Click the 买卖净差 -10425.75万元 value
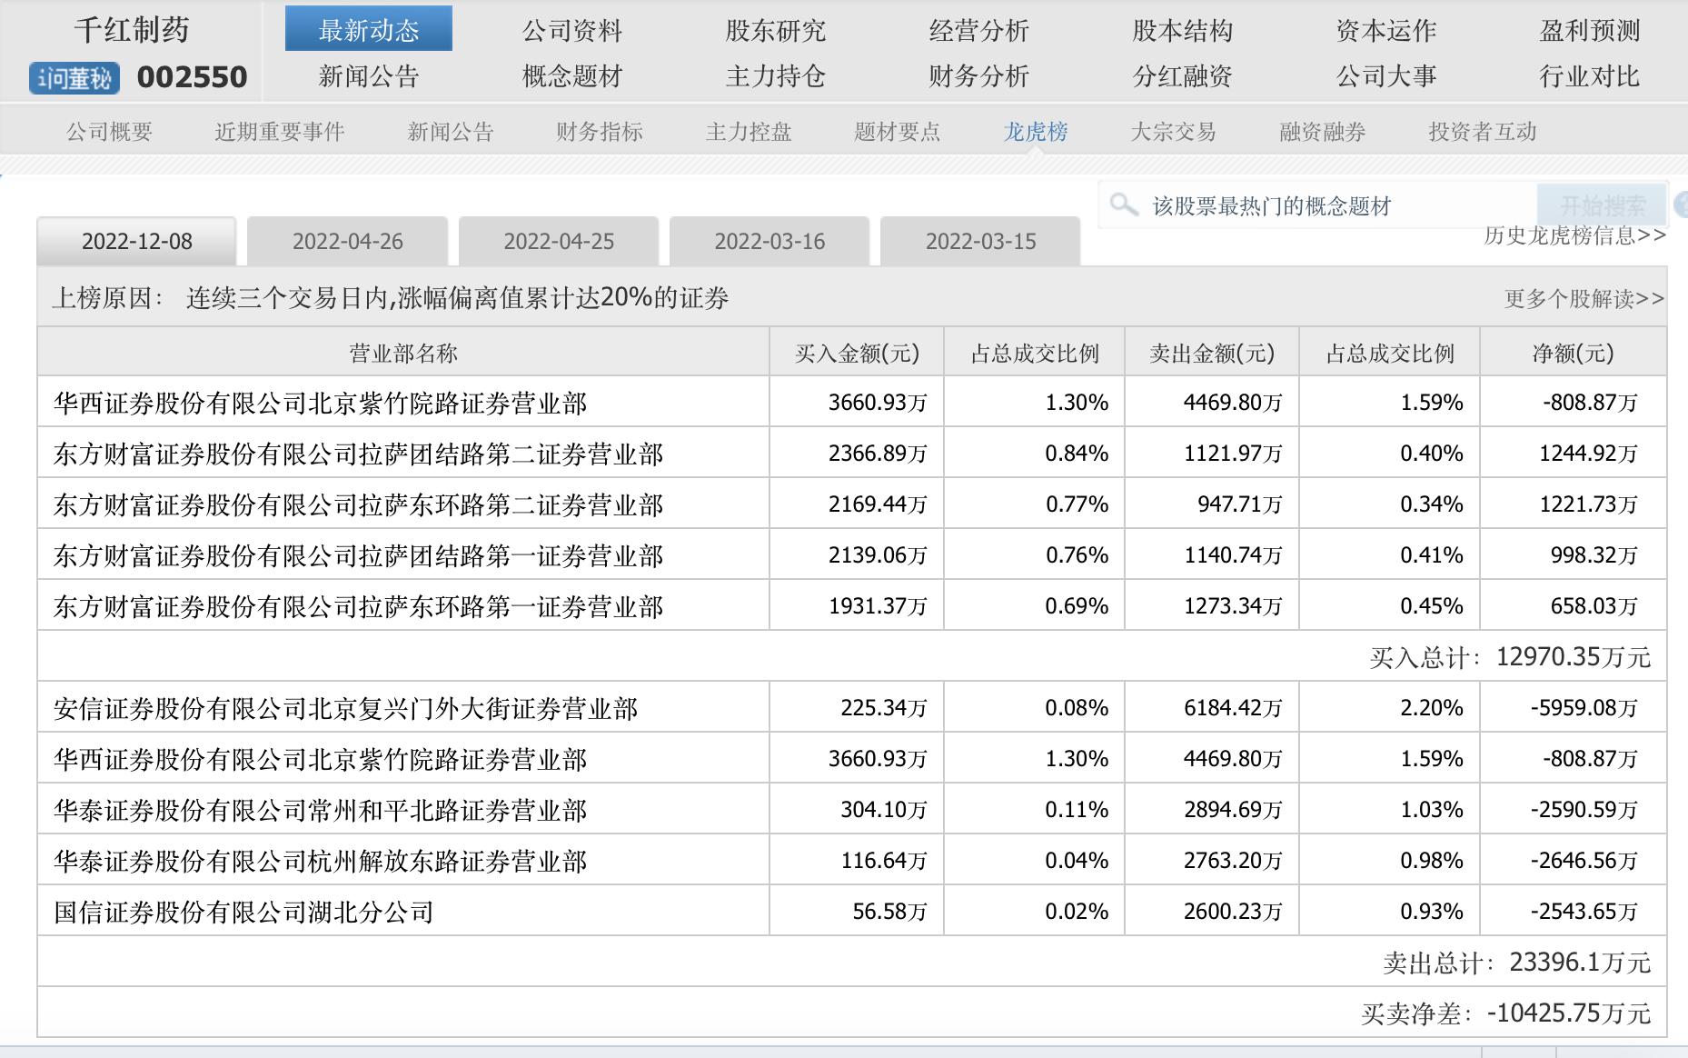 tap(1506, 1013)
